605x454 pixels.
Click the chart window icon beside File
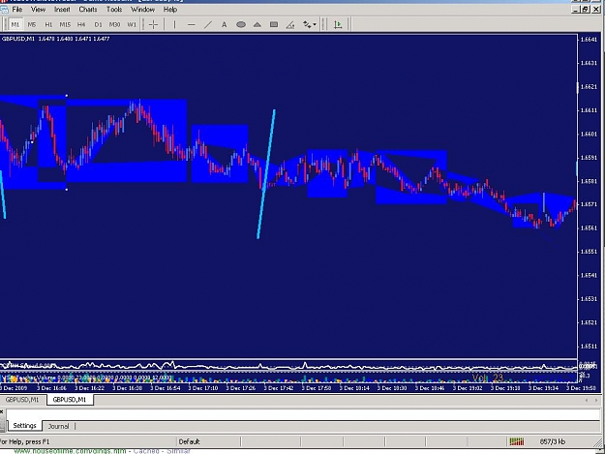(x=5, y=10)
